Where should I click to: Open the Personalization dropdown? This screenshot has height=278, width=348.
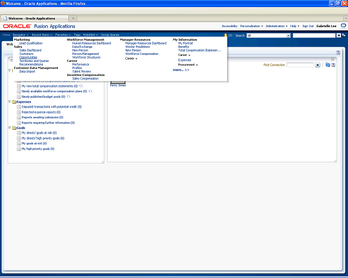251,26
